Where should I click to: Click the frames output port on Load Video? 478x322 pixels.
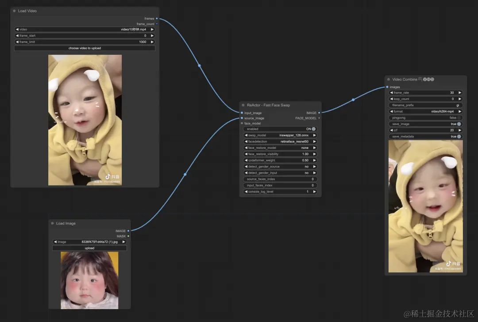pyautogui.click(x=157, y=19)
